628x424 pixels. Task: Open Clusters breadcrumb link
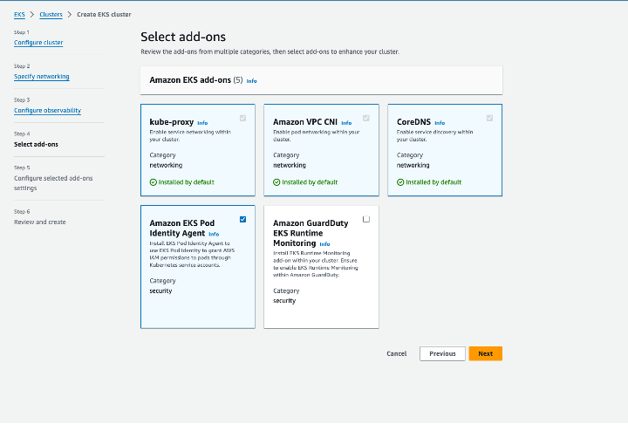click(51, 15)
